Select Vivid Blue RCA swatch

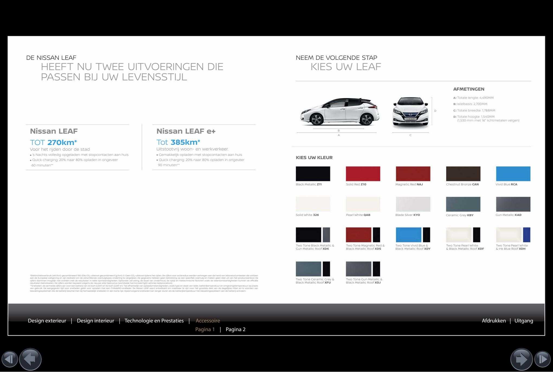coord(513,174)
